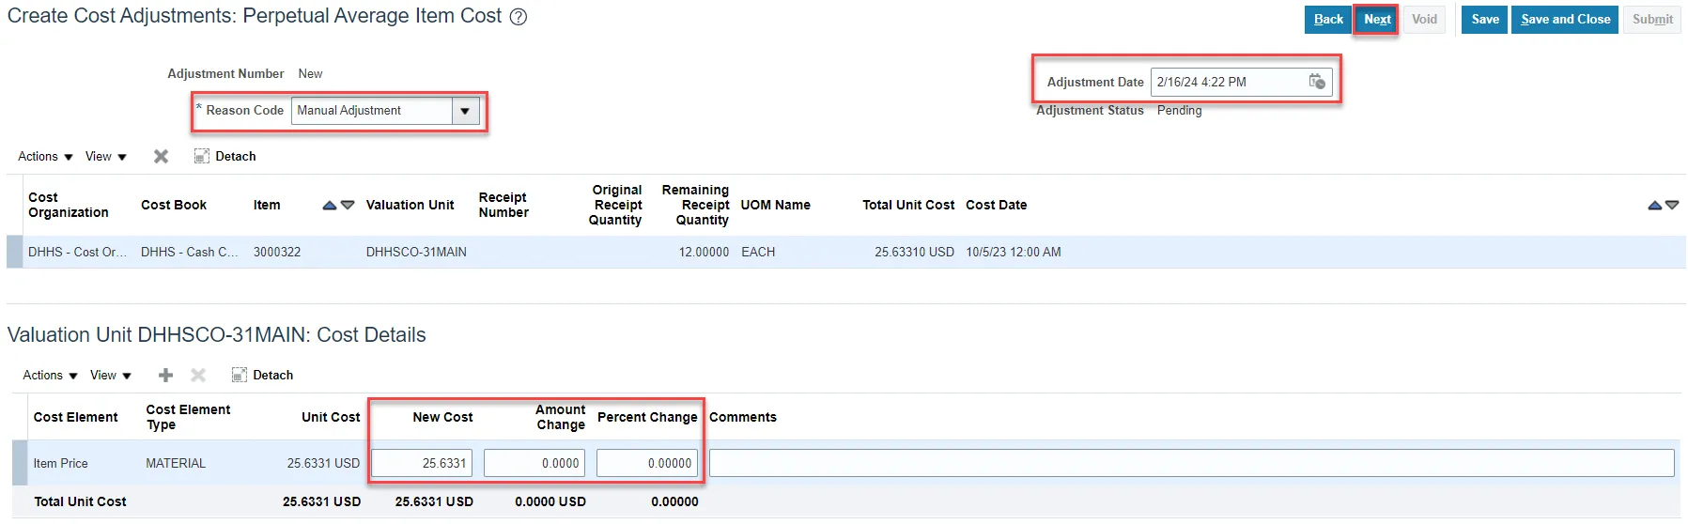Click Save and Close
This screenshot has height=524, width=1688.
point(1565,19)
